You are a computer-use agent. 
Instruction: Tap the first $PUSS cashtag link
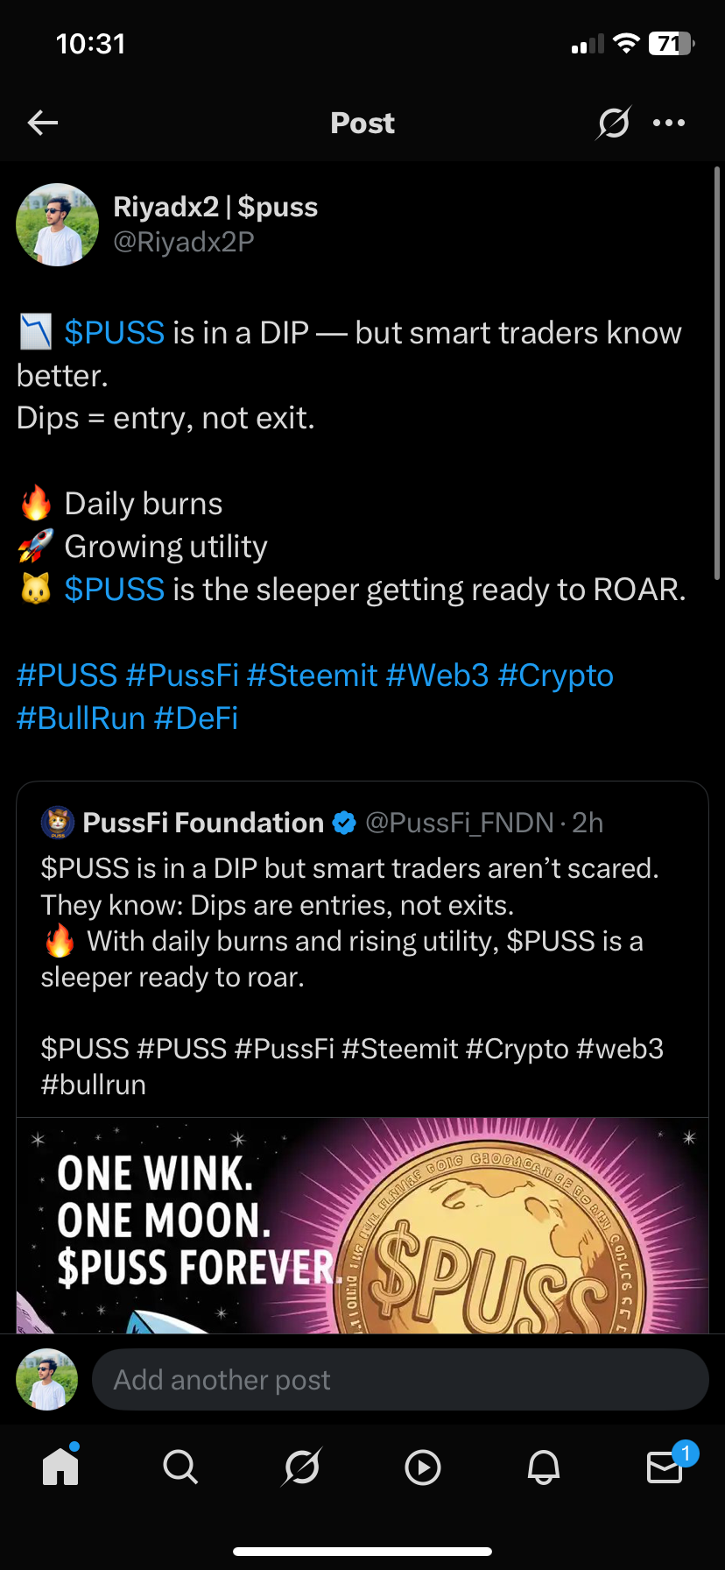(x=115, y=333)
